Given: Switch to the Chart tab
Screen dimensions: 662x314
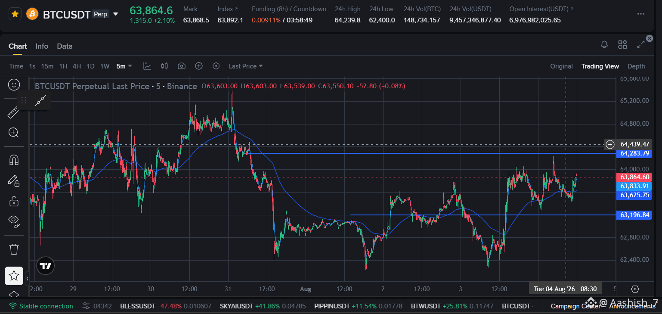Looking at the screenshot, I should coord(18,46).
